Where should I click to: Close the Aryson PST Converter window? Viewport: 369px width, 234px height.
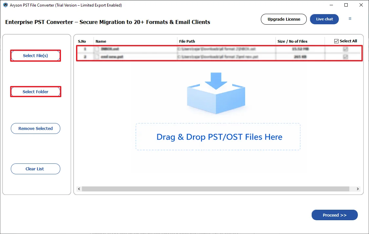pyautogui.click(x=361, y=5)
